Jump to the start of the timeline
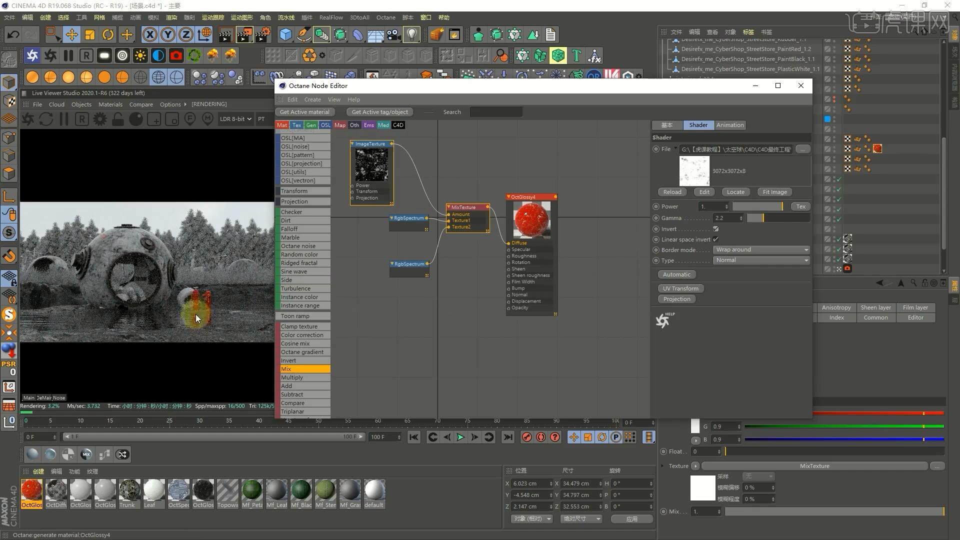The width and height of the screenshot is (960, 540). 413,437
